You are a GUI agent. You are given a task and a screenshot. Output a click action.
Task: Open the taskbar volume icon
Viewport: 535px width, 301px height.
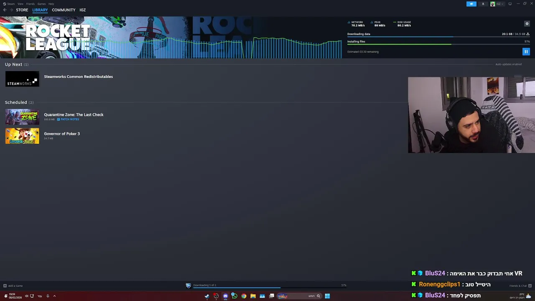tap(26, 296)
